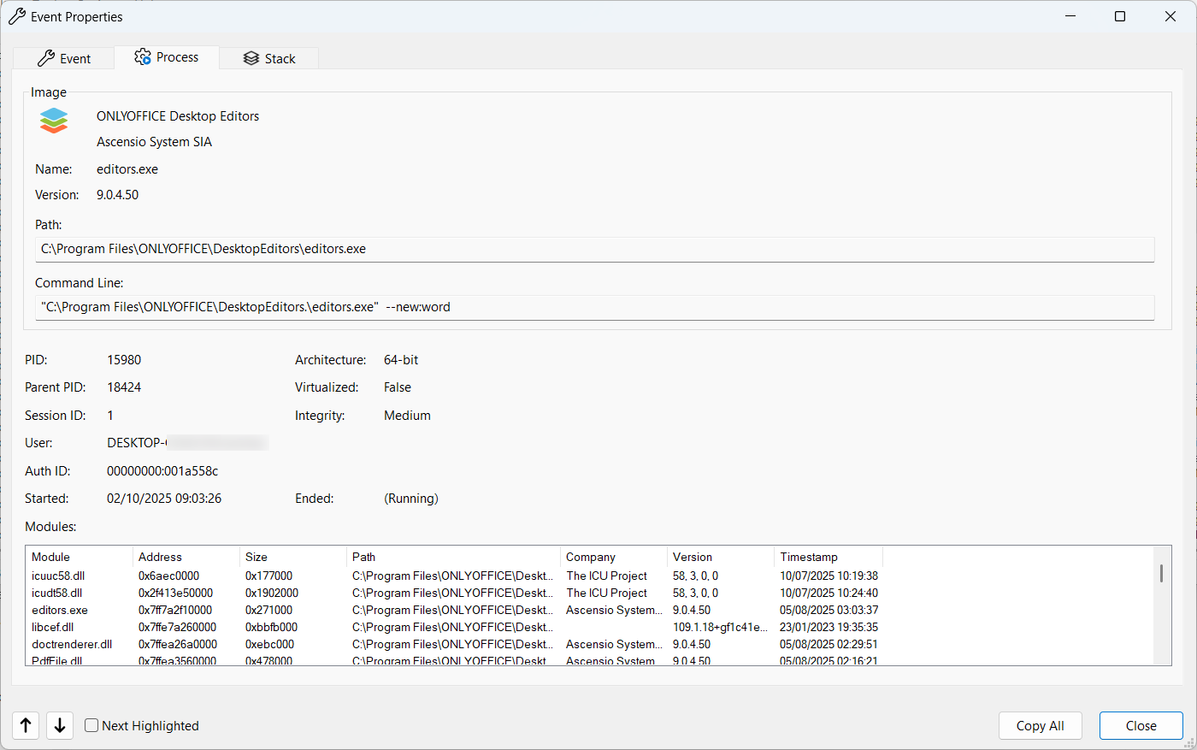Maximize the Event Properties window
The width and height of the screenshot is (1197, 750).
pyautogui.click(x=1120, y=16)
